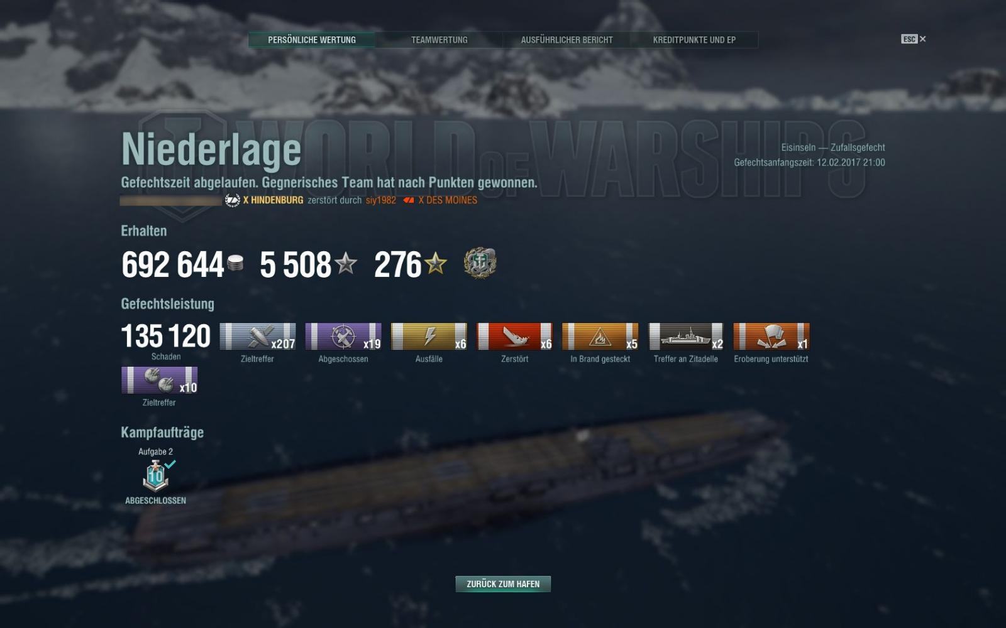Click the grey star ship XP icon

point(346,263)
